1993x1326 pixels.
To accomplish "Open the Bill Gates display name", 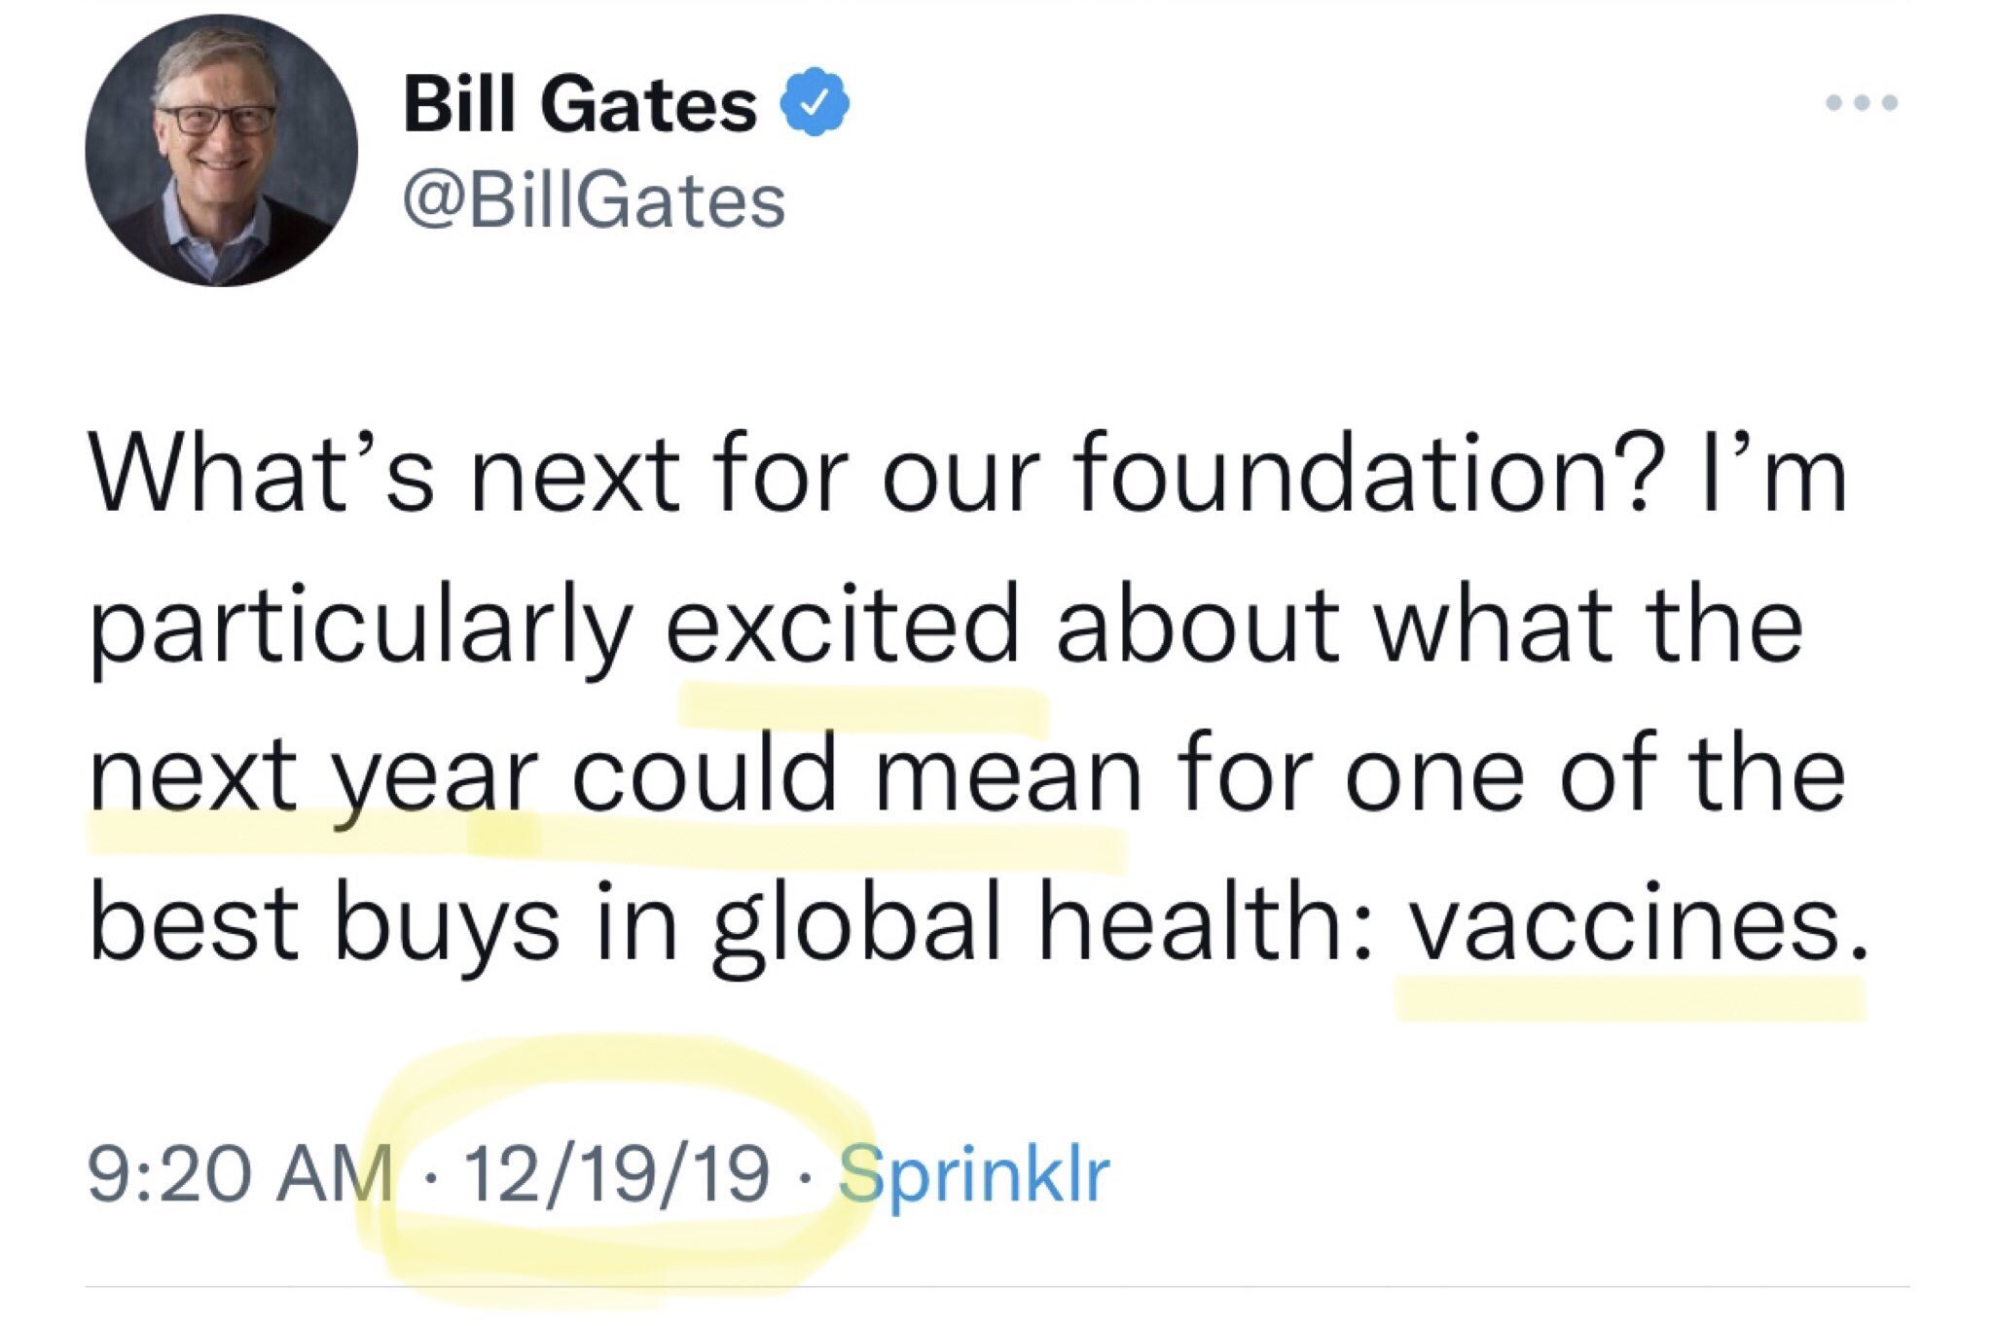I will click(580, 105).
